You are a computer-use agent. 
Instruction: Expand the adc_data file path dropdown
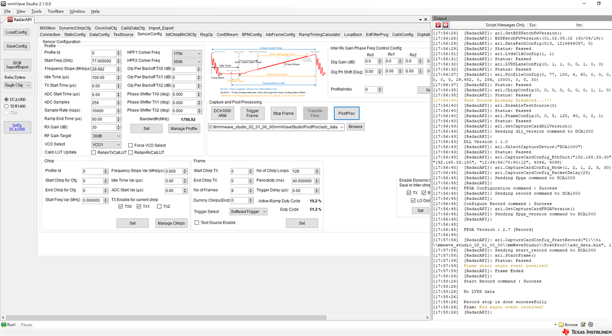342,127
